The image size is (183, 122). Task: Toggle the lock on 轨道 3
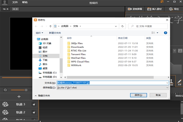34,104
